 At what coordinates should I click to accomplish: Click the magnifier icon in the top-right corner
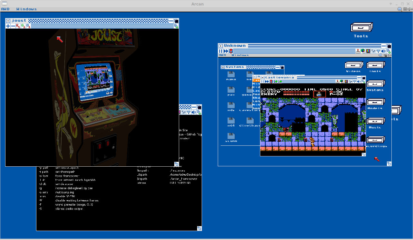[x=400, y=9]
